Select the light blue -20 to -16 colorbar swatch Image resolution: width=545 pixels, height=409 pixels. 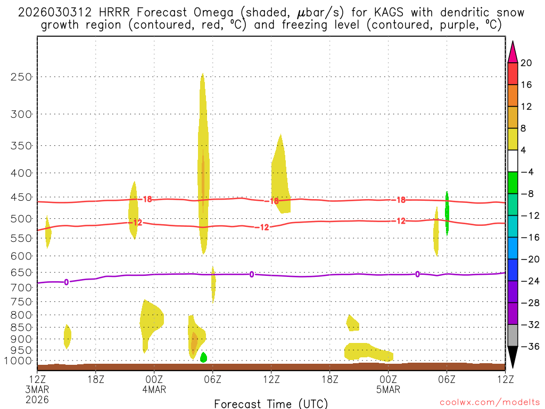513,248
